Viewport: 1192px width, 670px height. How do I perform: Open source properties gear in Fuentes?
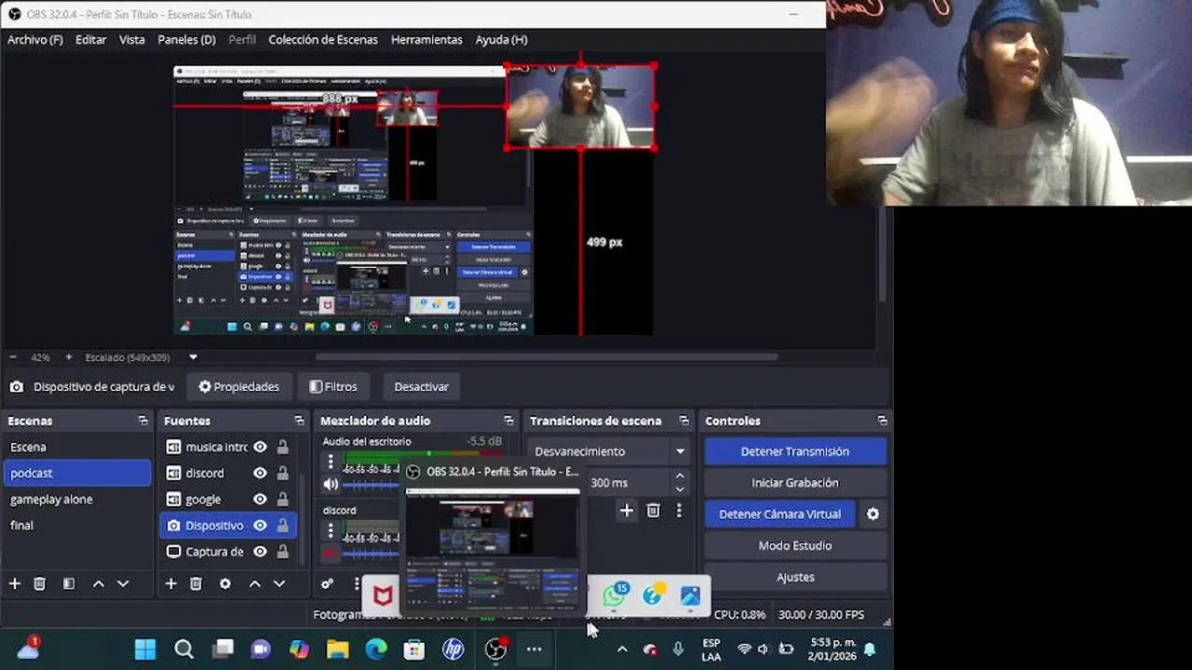225,583
